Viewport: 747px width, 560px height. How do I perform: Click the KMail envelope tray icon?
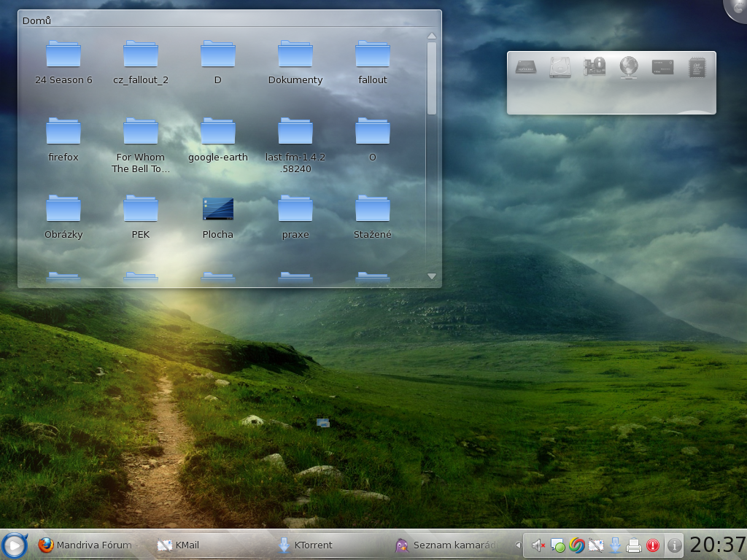(x=596, y=545)
